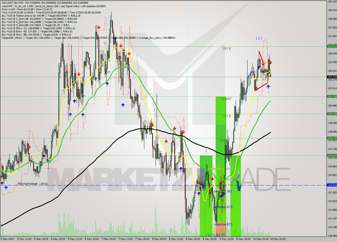Click the 'correction 61.8' label
Image resolution: width=337 pixels, height=242 pixels.
coord(223,207)
